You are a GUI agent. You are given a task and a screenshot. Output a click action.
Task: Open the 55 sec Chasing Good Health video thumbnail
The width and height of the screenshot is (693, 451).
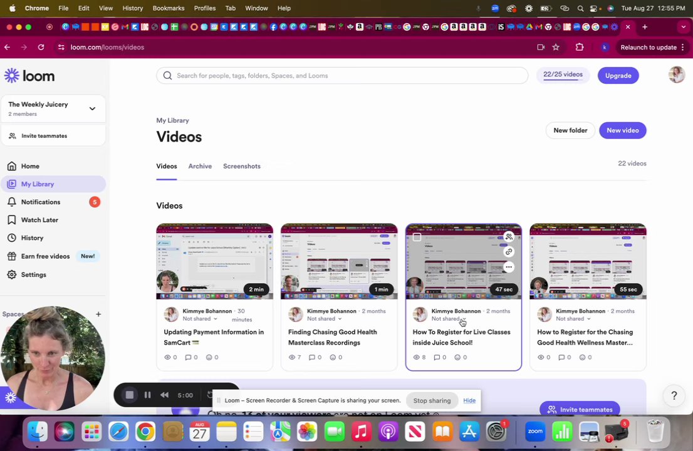[588, 261]
